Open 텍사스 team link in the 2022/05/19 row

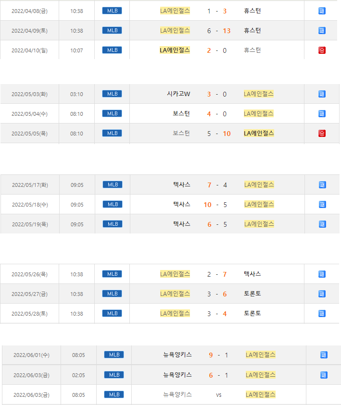[182, 224]
